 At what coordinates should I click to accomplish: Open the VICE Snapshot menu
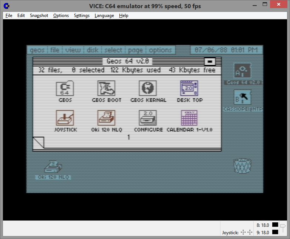[39, 16]
